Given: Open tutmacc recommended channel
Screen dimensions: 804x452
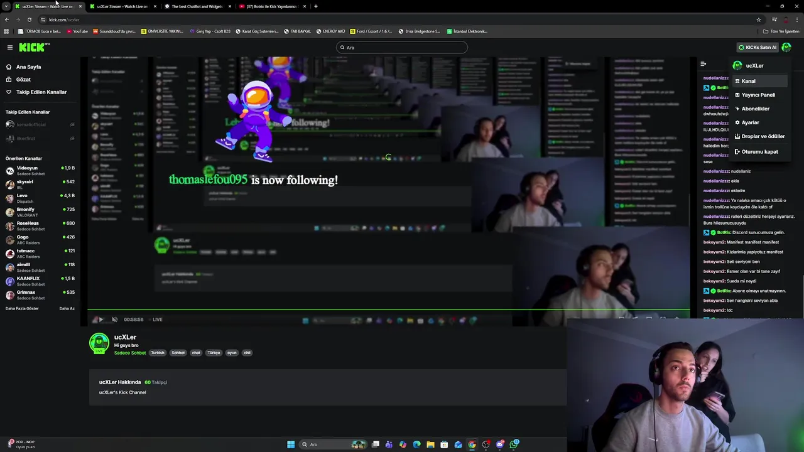Looking at the screenshot, I should pos(40,253).
